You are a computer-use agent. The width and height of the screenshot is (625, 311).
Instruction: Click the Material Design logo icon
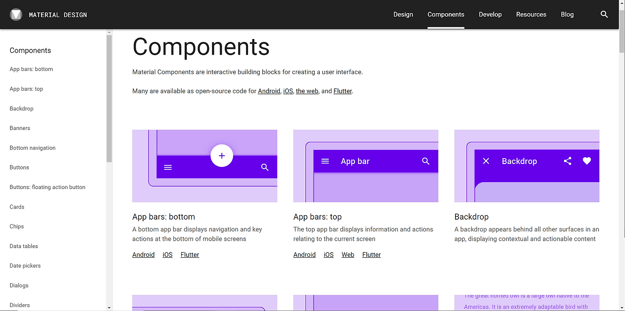16,15
